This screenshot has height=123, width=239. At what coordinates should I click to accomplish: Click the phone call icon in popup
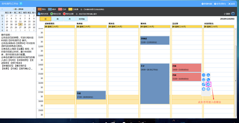208,80
